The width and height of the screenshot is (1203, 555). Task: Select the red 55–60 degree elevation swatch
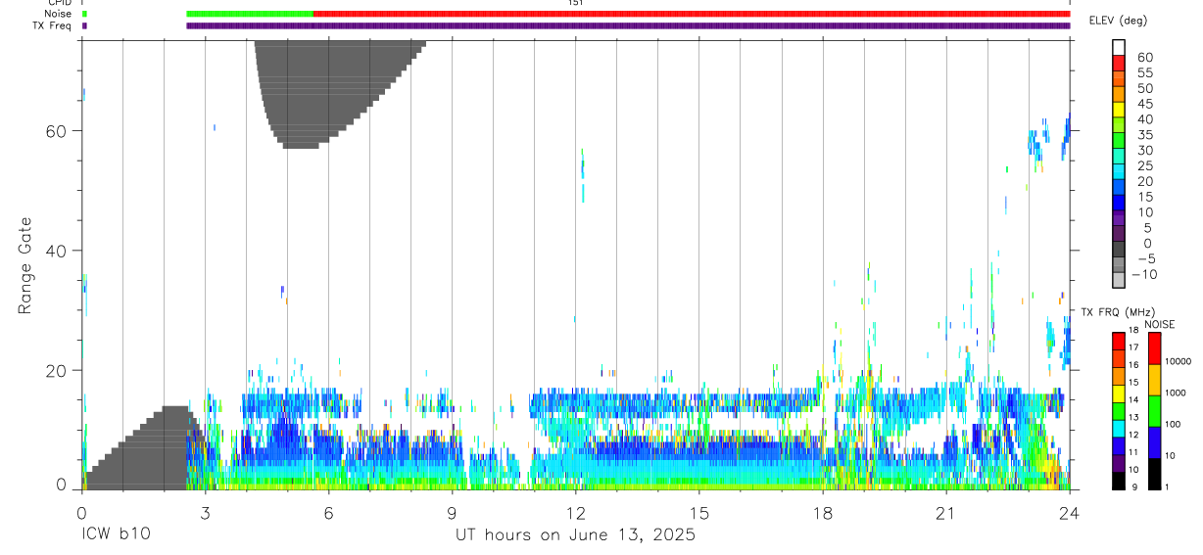pos(1119,63)
